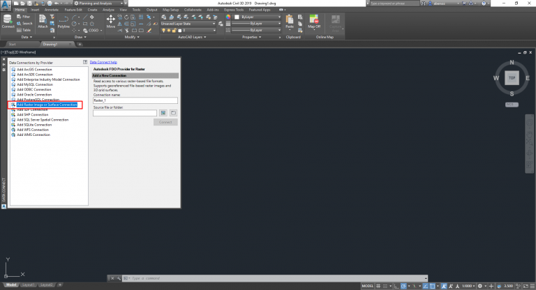Click the Print icon in quick access toolbar
Image resolution: width=536 pixels, height=290 pixels.
point(50,3)
